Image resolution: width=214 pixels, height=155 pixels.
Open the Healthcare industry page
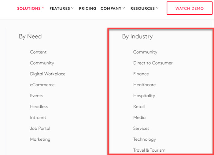point(144,85)
